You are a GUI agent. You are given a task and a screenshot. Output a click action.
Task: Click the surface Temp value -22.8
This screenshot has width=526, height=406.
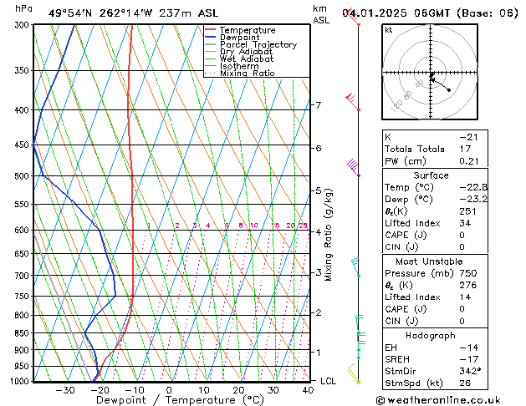[473, 187]
